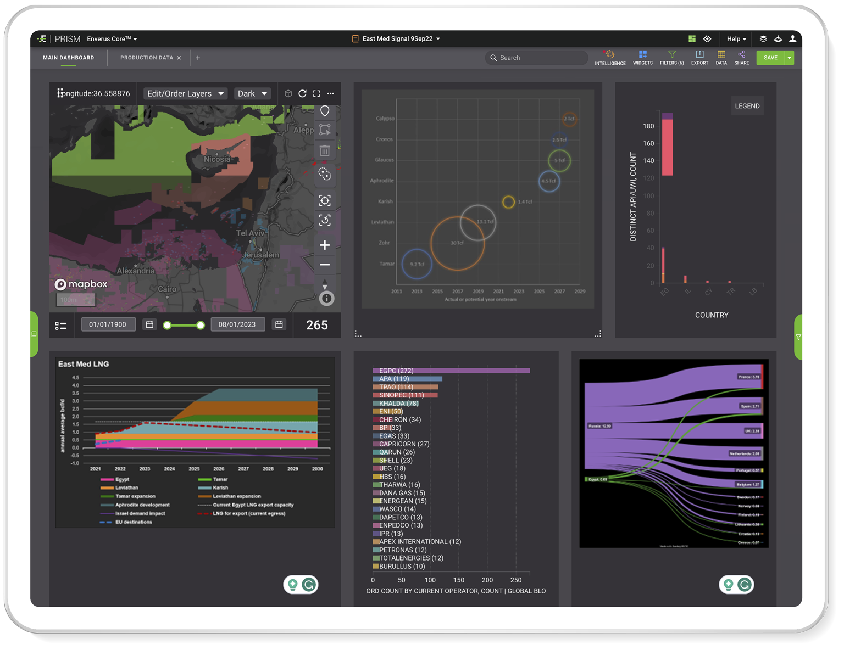Select the map location pin tool
The width and height of the screenshot is (844, 650).
coord(325,111)
